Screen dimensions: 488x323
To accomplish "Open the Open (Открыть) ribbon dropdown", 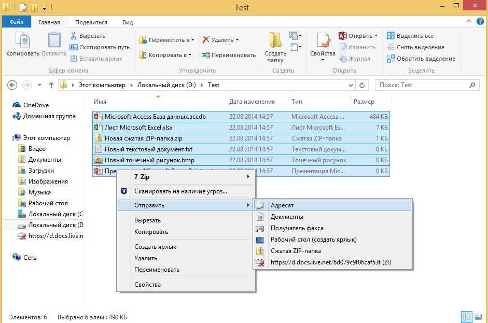I will [x=358, y=36].
